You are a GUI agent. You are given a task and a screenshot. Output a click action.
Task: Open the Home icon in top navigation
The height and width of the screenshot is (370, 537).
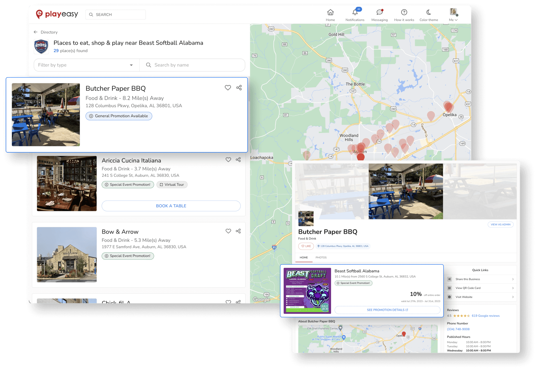[x=330, y=12]
